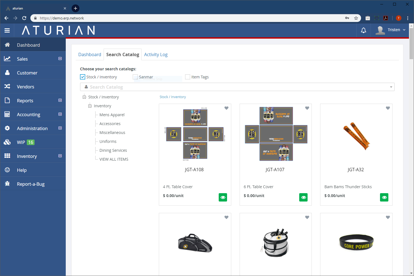Screen dimensions: 414x276
Task: Uncheck the Stock / Inventory checkbox
Action: click(82, 77)
